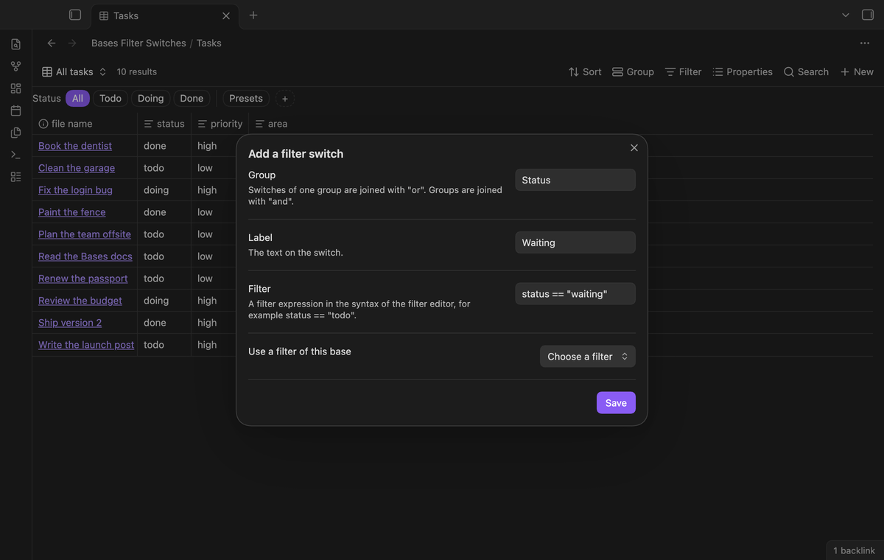884x560 pixels.
Task: Open Renew the passport note
Action: 83,279
